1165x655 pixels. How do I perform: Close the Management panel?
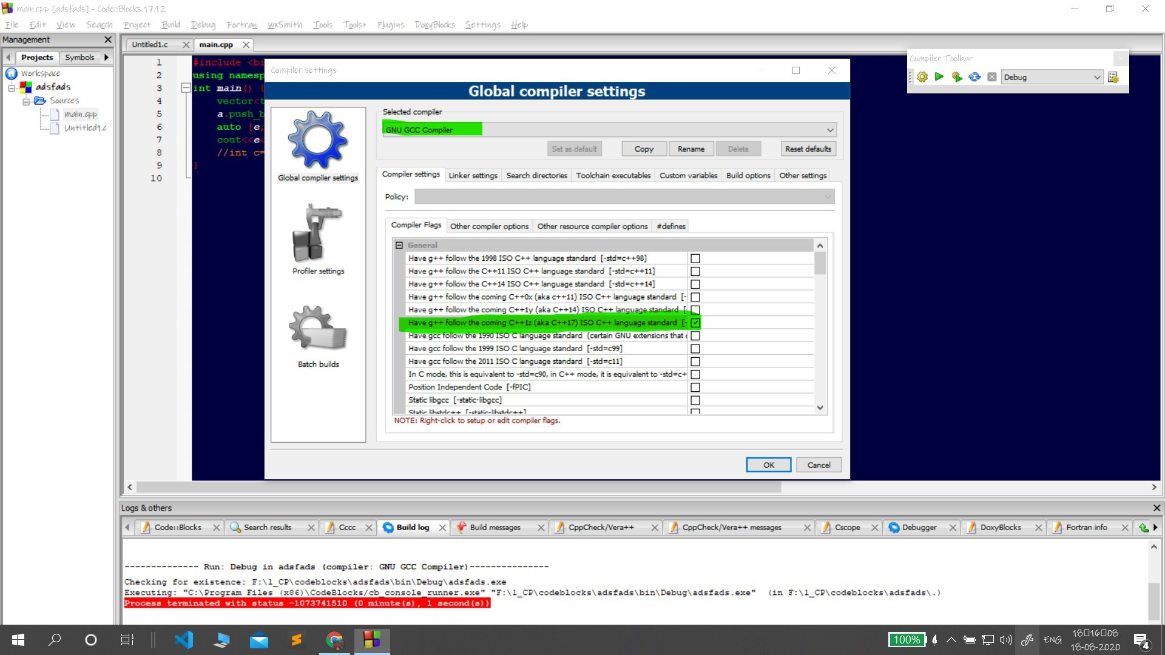coord(108,39)
